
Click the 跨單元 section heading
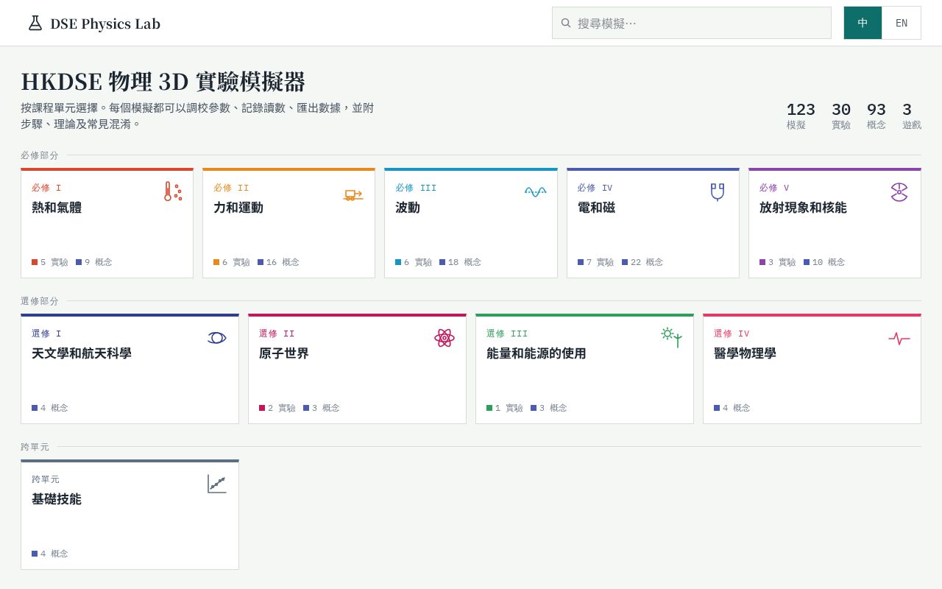tap(35, 447)
